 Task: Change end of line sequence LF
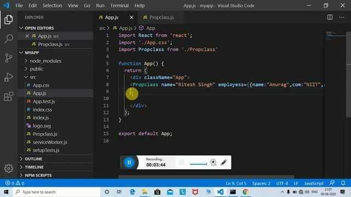click(x=296, y=183)
